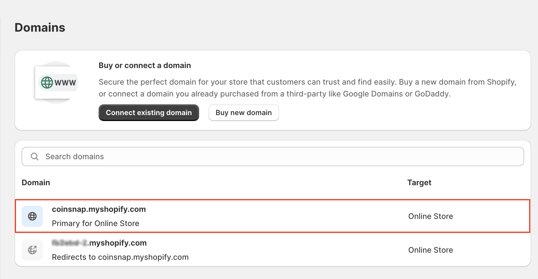Select the globe icon for coinsnap.myshopify.com
Viewport: 538px width, 279px height.
32,216
